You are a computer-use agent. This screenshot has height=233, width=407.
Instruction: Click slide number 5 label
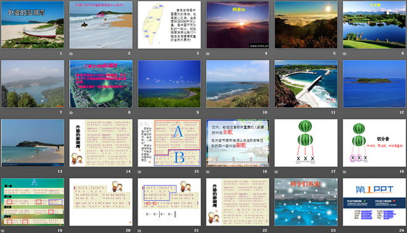click(x=334, y=53)
